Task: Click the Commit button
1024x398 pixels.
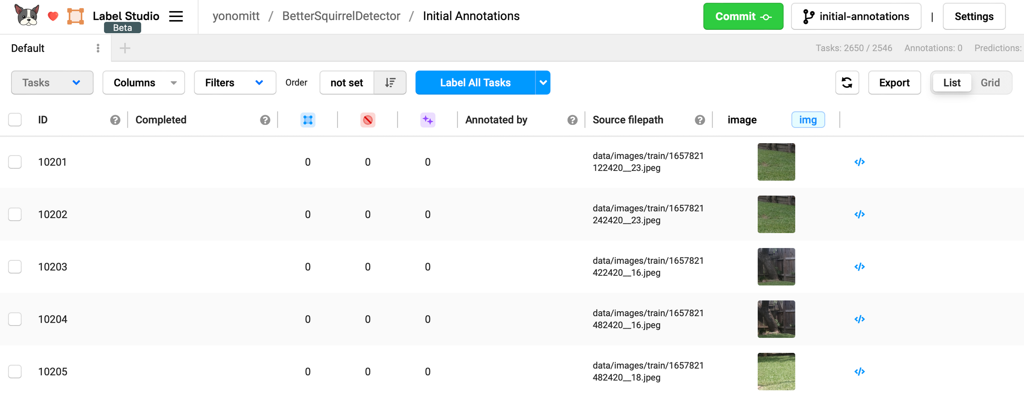Action: (743, 16)
